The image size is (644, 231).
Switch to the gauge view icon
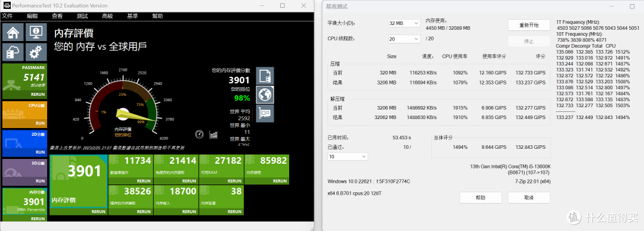point(200,134)
